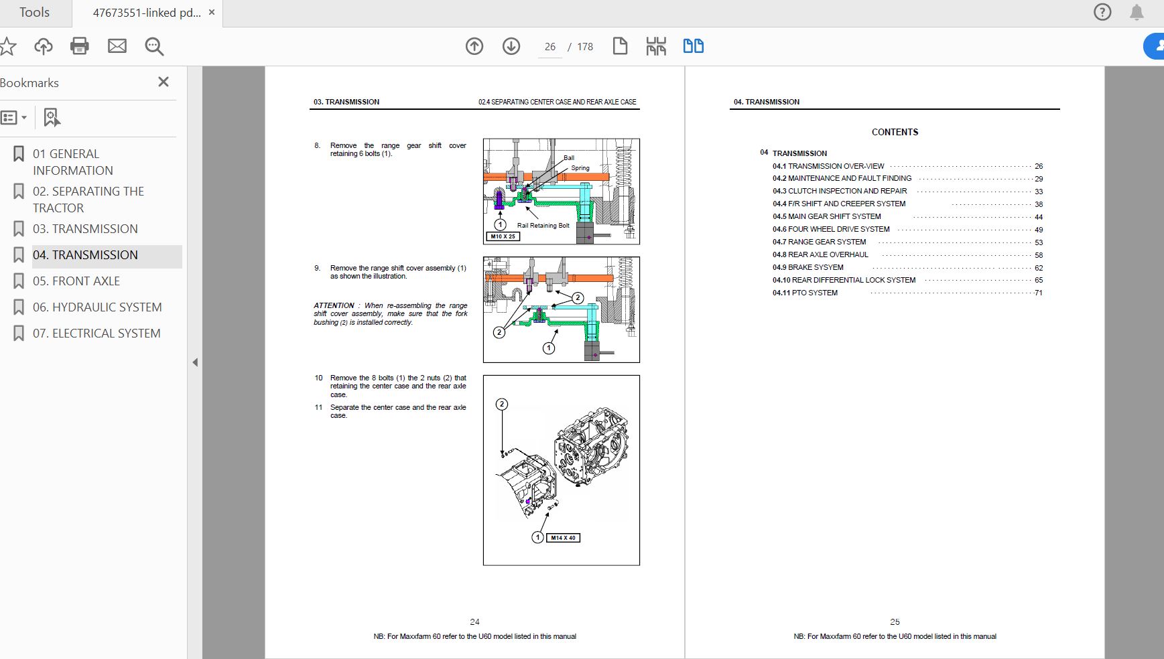1164x659 pixels.
Task: Send file by email icon
Action: [117, 46]
